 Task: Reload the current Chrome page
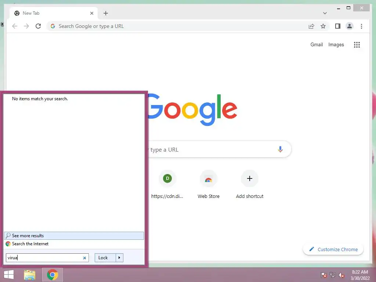(38, 26)
